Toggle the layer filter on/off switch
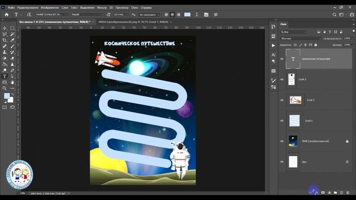Image resolution: width=356 pixels, height=200 pixels. (354, 31)
